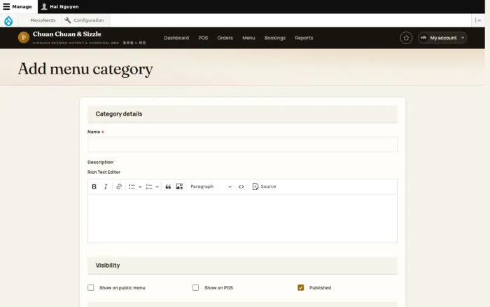
Task: Expand bulleted list style options arrow
Action: [x=140, y=187]
